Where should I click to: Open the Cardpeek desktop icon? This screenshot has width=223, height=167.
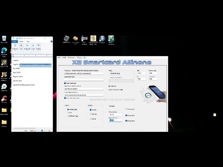102,39
